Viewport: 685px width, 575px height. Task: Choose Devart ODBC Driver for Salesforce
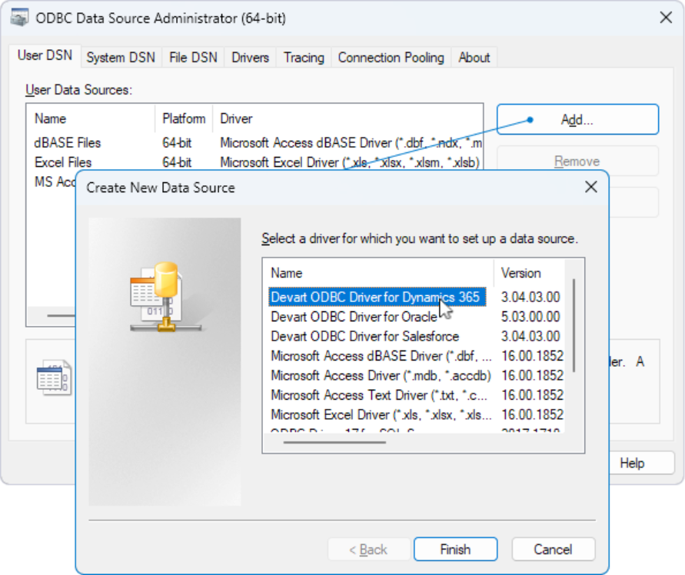(x=364, y=337)
